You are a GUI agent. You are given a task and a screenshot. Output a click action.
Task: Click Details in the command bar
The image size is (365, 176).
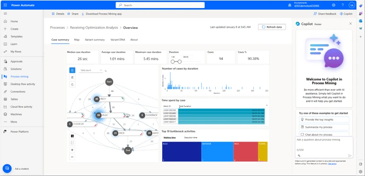click(58, 14)
